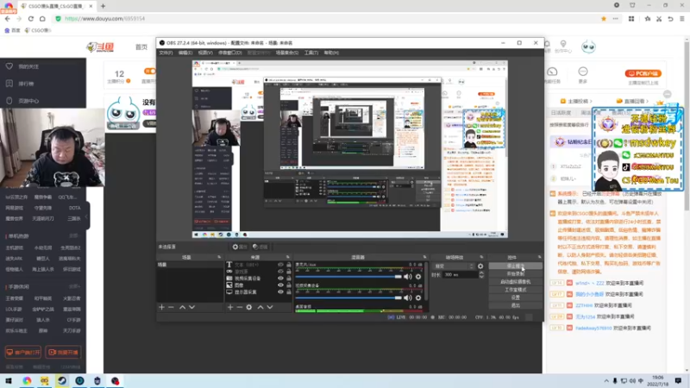Open the OBS View menu
Screen dimensions: 690x388
[205, 53]
